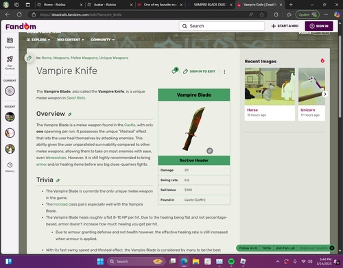The image size is (343, 268).
Task: Open the tab actions menu icon
Action: pyautogui.click(x=28, y=5)
